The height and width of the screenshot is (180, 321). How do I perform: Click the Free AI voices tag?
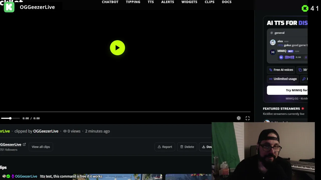click(x=281, y=70)
